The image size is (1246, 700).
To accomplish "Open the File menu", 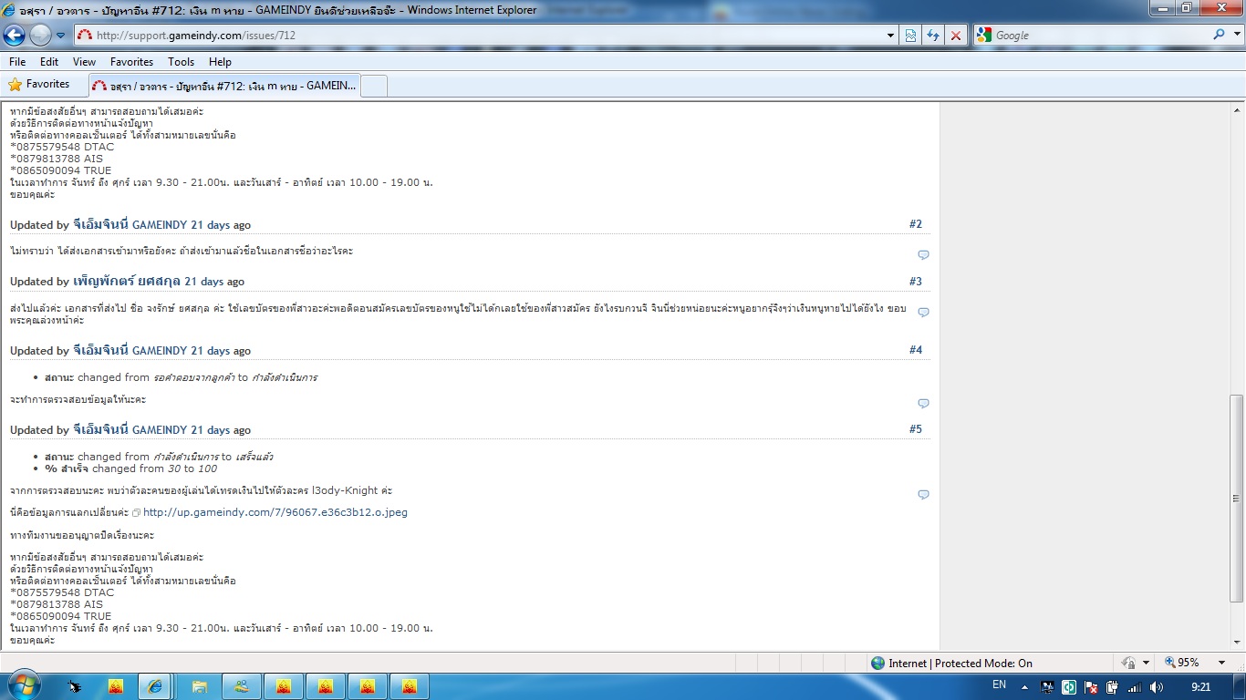I will coord(17,62).
